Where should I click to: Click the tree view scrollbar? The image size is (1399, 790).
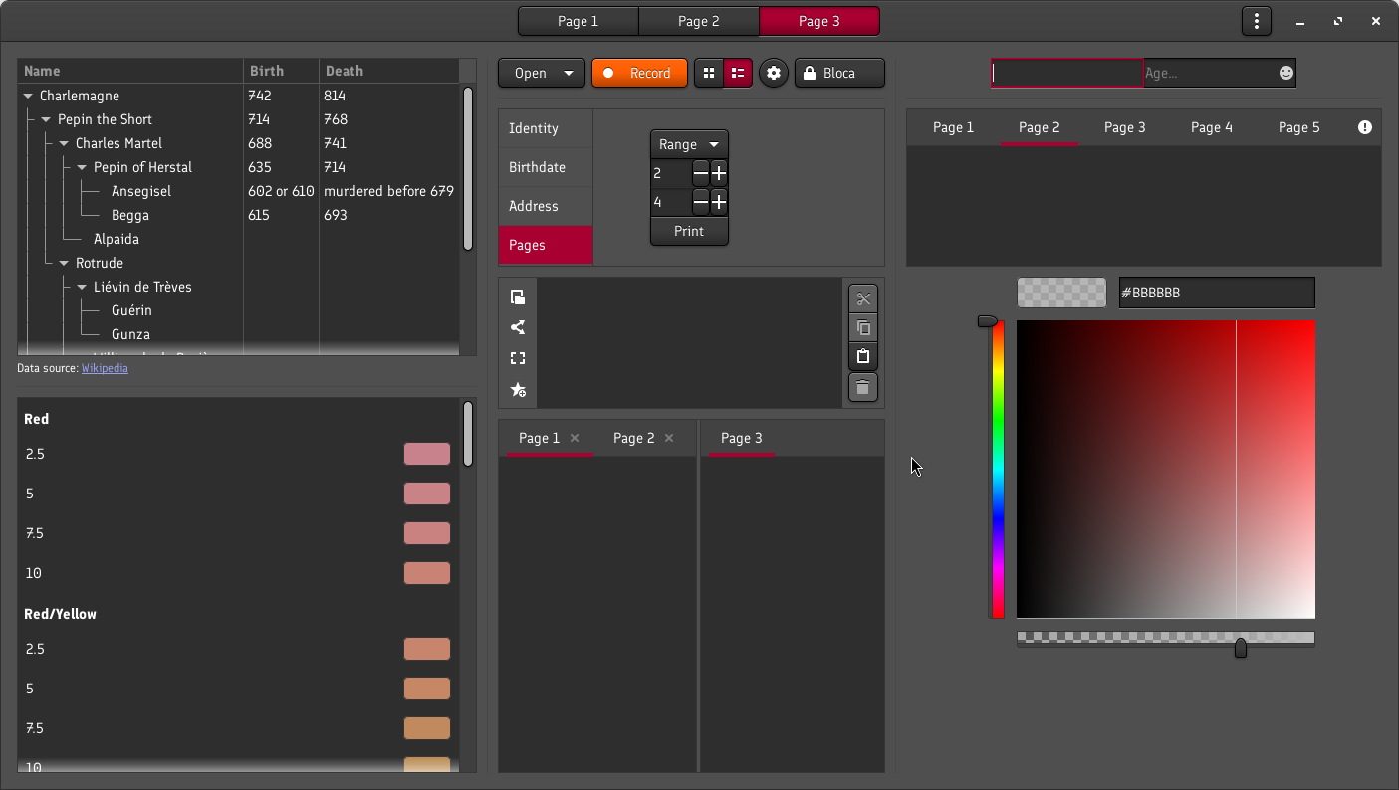click(468, 168)
